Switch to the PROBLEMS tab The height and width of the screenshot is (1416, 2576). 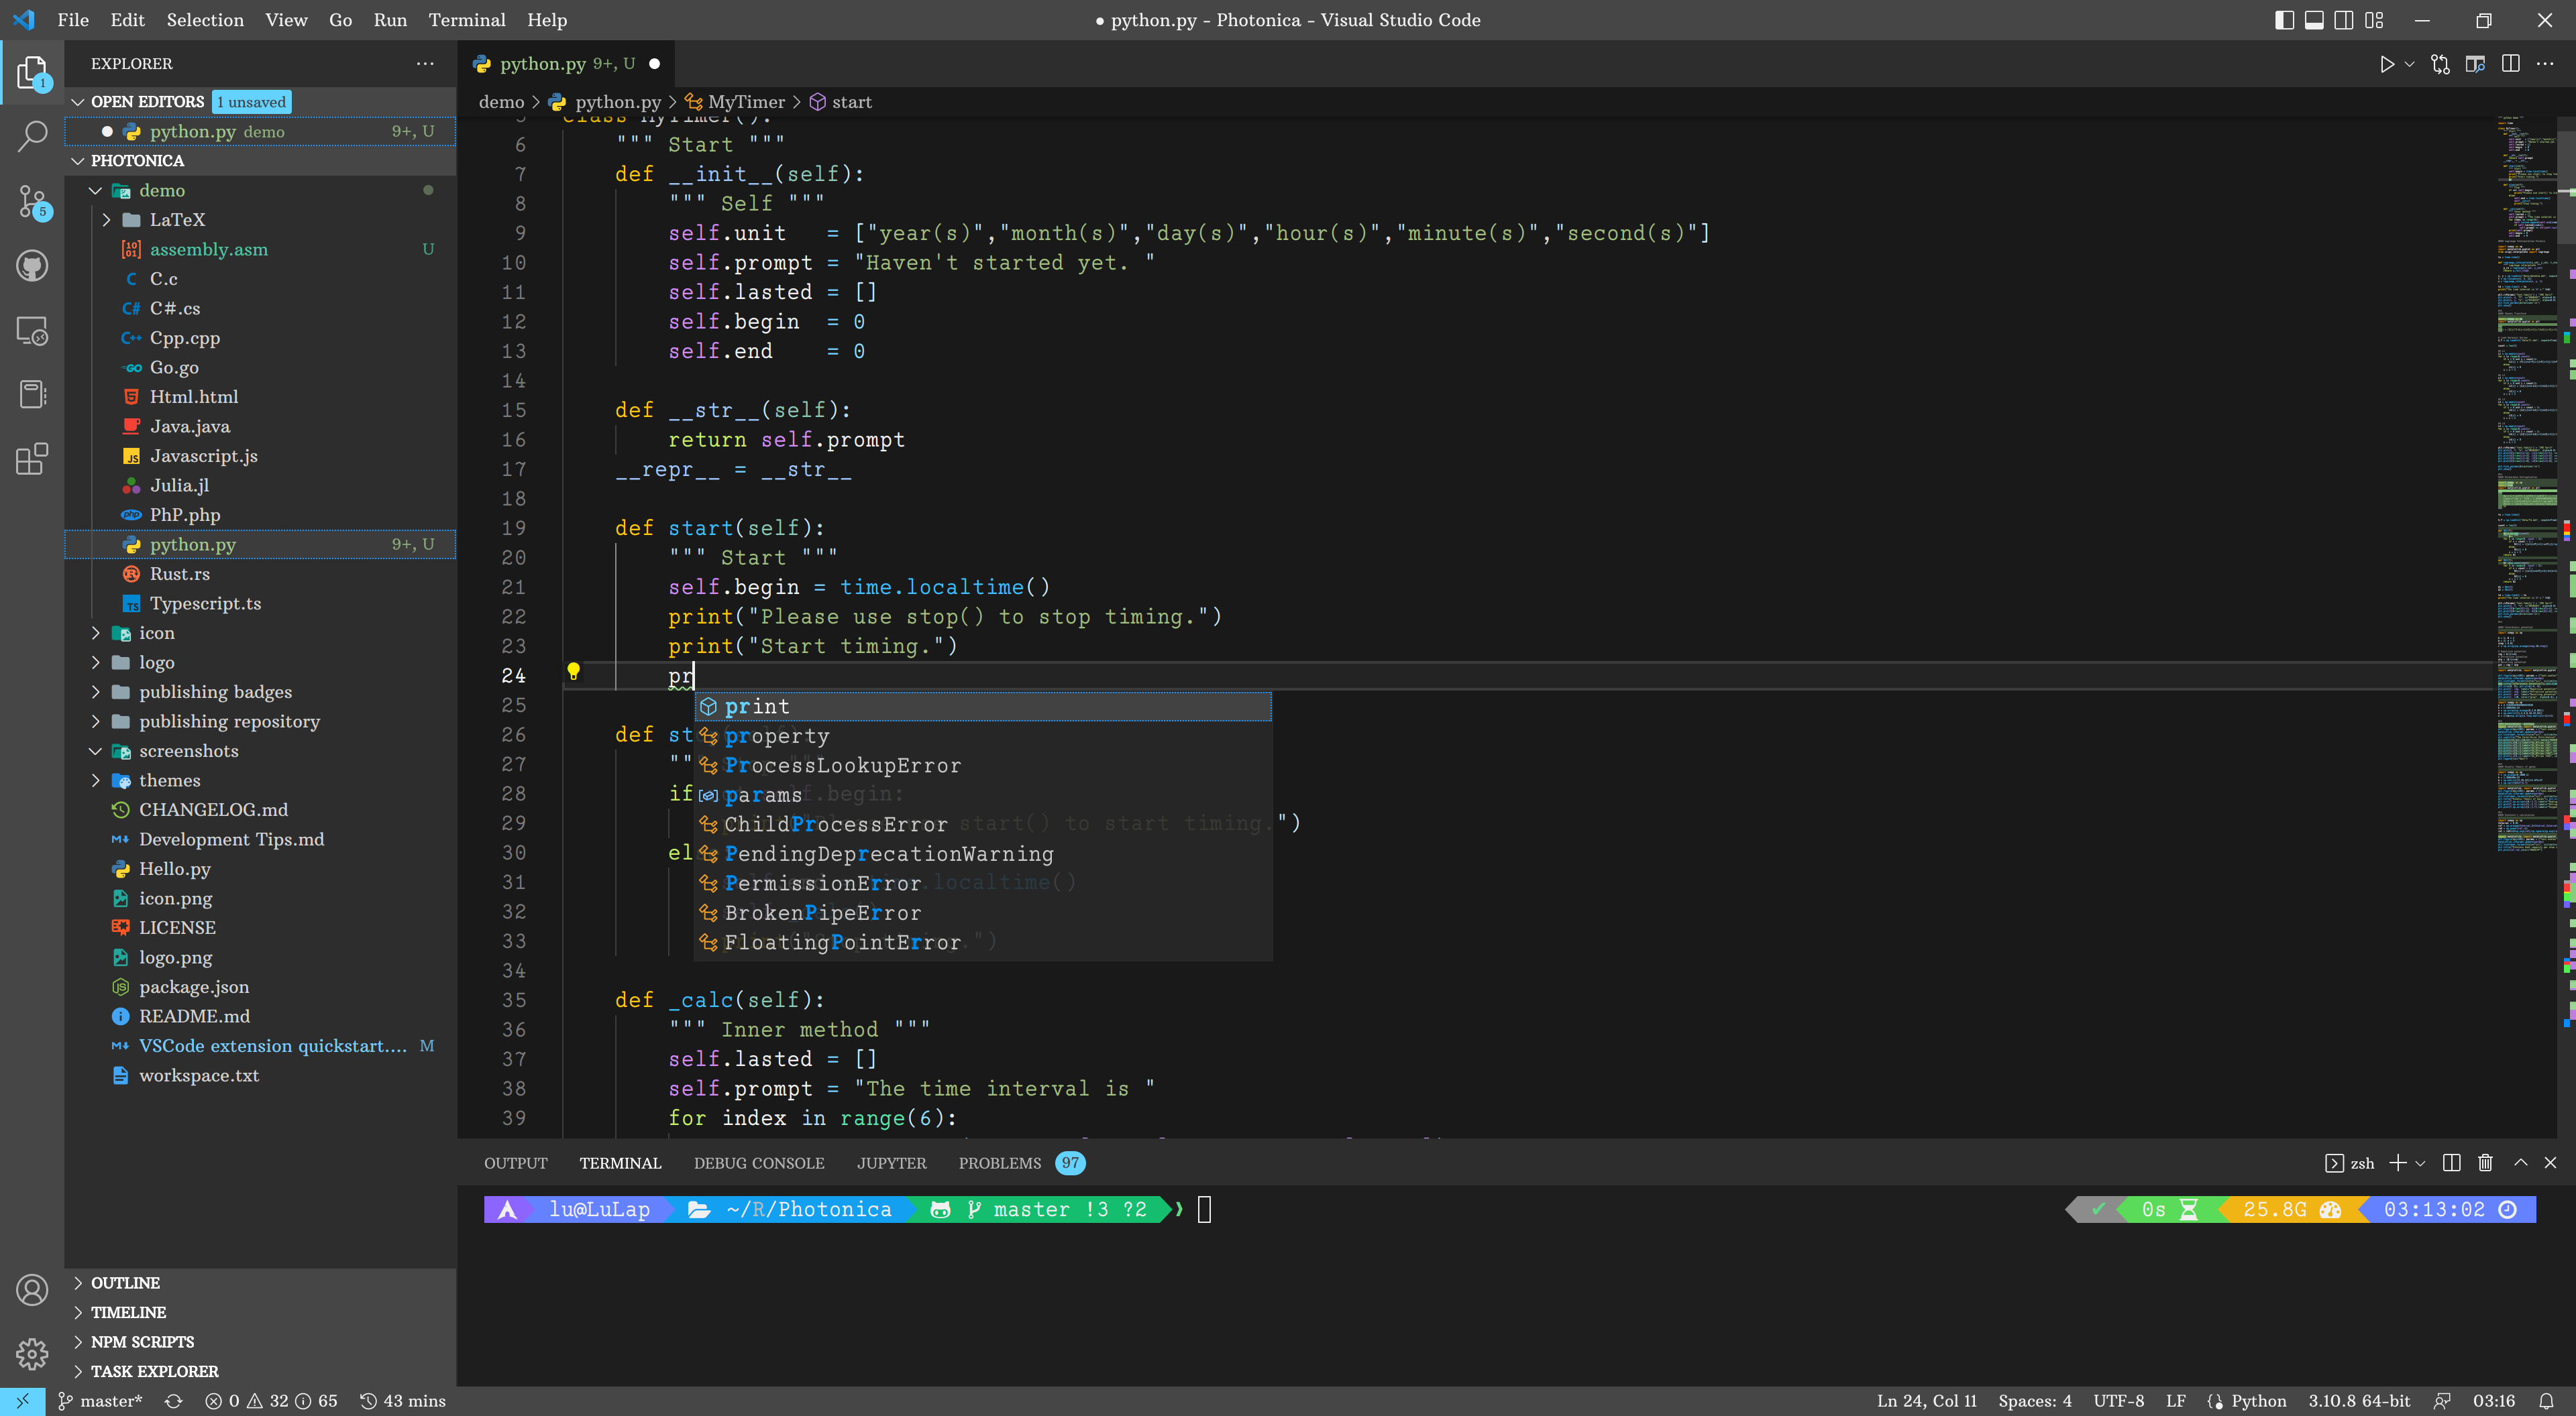tap(999, 1163)
